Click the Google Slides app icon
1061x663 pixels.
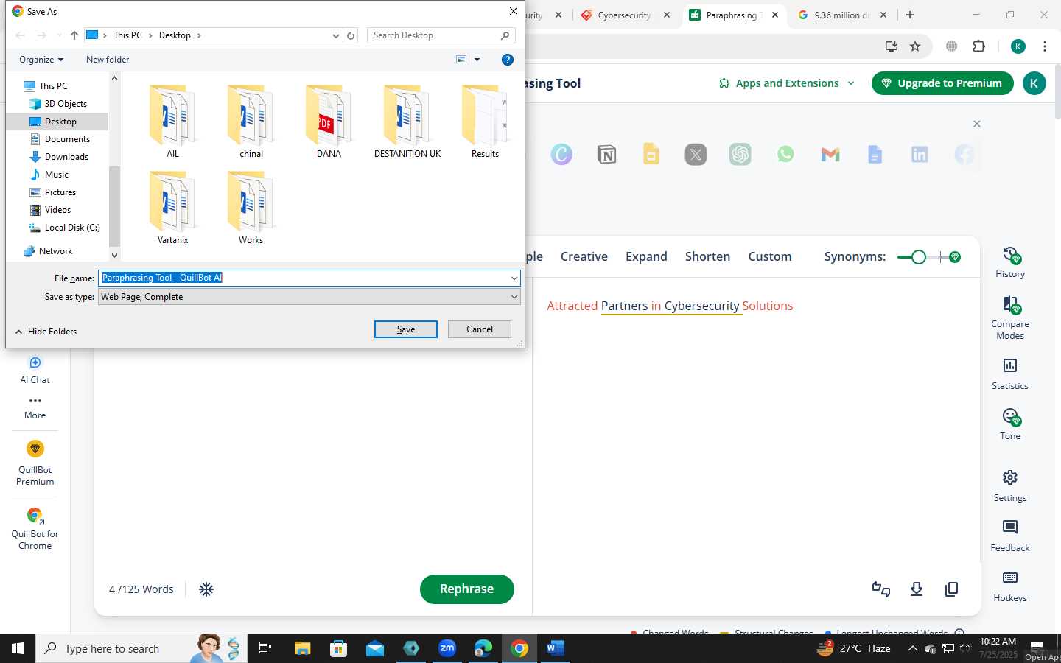tap(651, 155)
